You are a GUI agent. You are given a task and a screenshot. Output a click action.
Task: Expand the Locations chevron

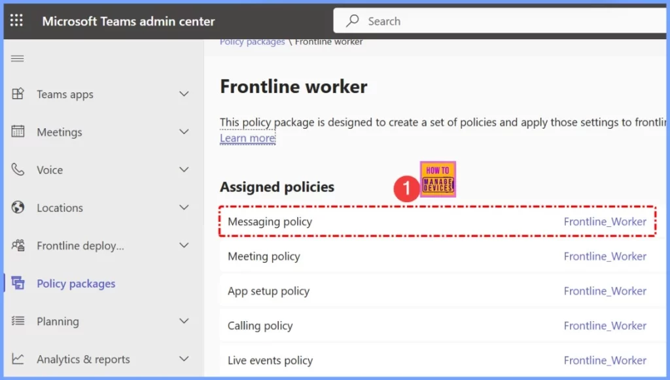pos(184,207)
